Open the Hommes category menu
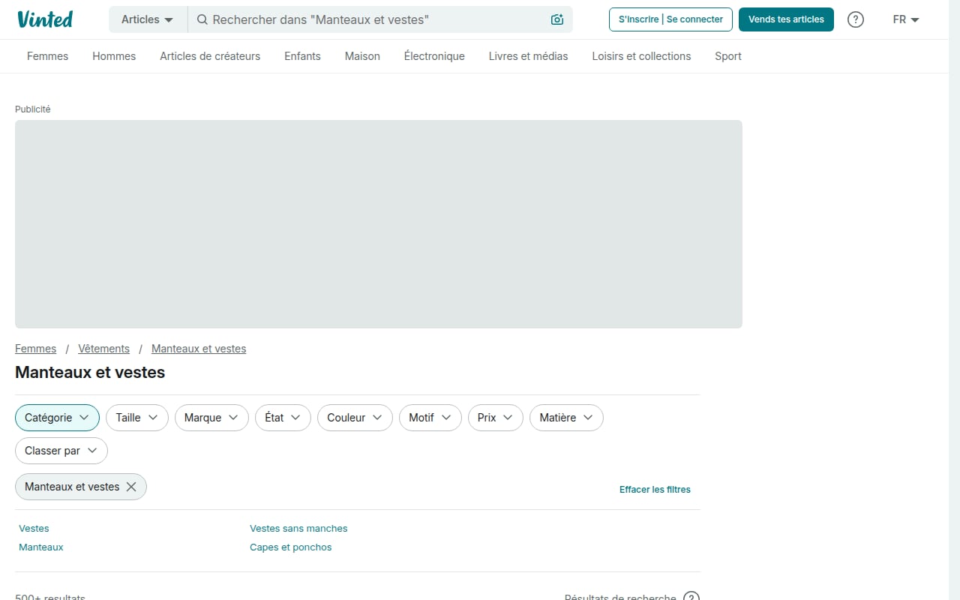The width and height of the screenshot is (960, 600). 114,56
